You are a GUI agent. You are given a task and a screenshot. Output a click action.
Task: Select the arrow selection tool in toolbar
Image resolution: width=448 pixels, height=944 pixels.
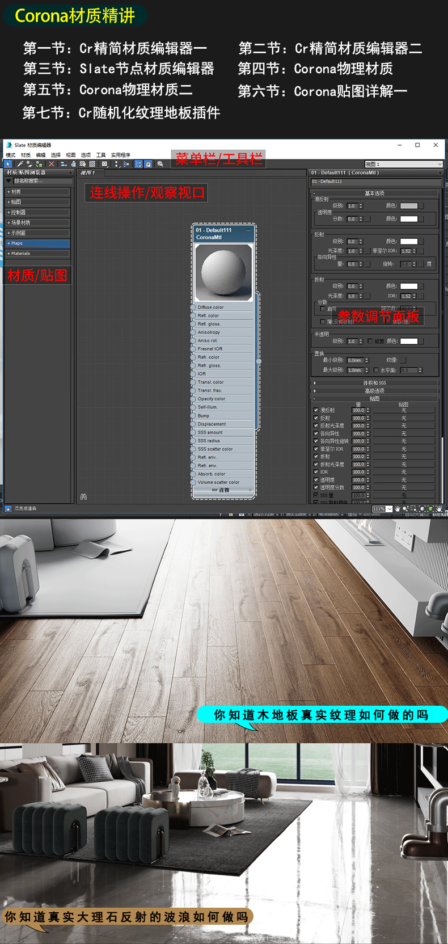(x=8, y=164)
